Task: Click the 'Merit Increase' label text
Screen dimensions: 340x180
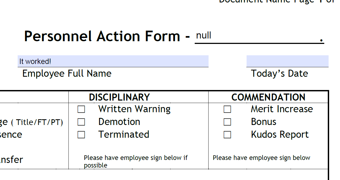Action: 282,109
